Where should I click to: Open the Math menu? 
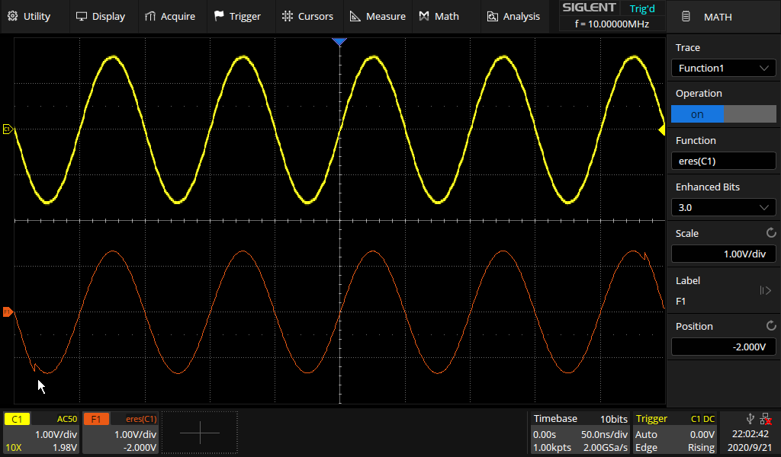pos(439,17)
